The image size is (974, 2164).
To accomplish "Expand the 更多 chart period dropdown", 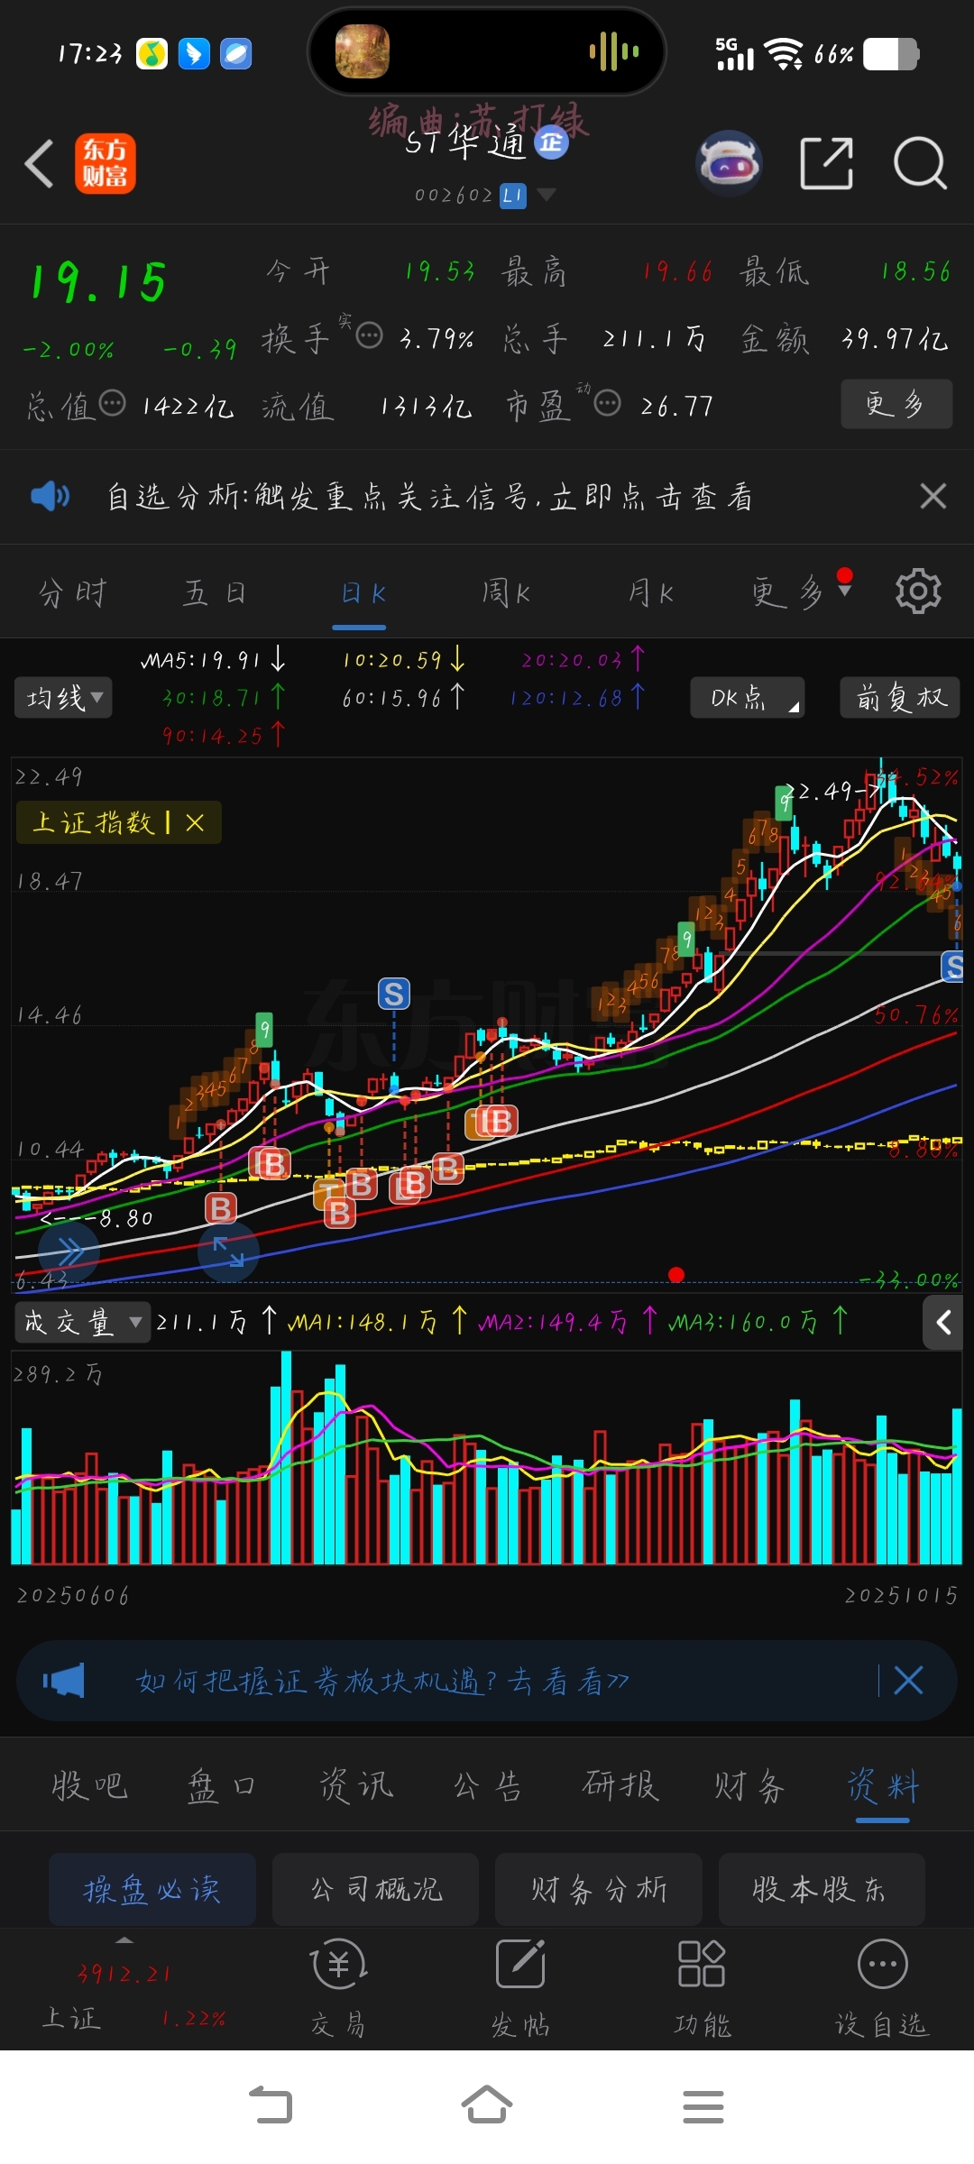I will pyautogui.click(x=801, y=591).
